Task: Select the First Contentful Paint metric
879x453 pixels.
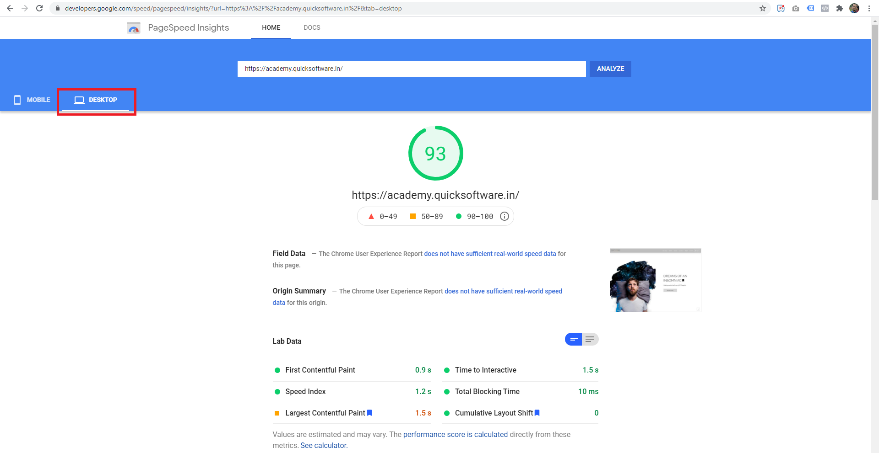Action: click(x=353, y=370)
